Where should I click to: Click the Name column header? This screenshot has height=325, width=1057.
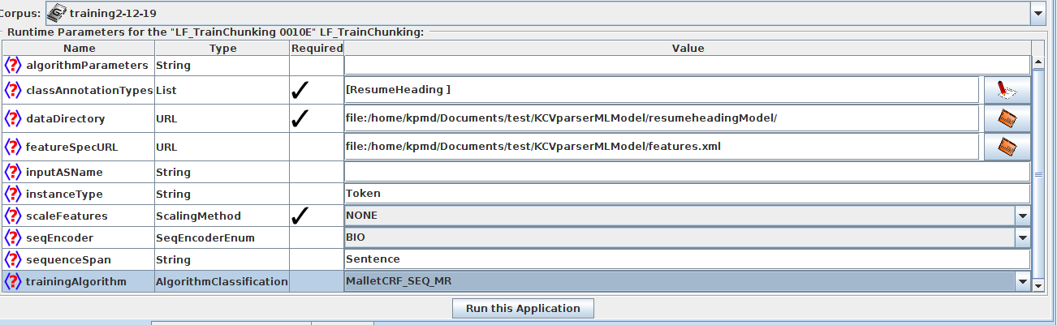point(79,48)
